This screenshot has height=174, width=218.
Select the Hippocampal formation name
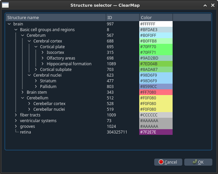pyautogui.click(x=69, y=64)
